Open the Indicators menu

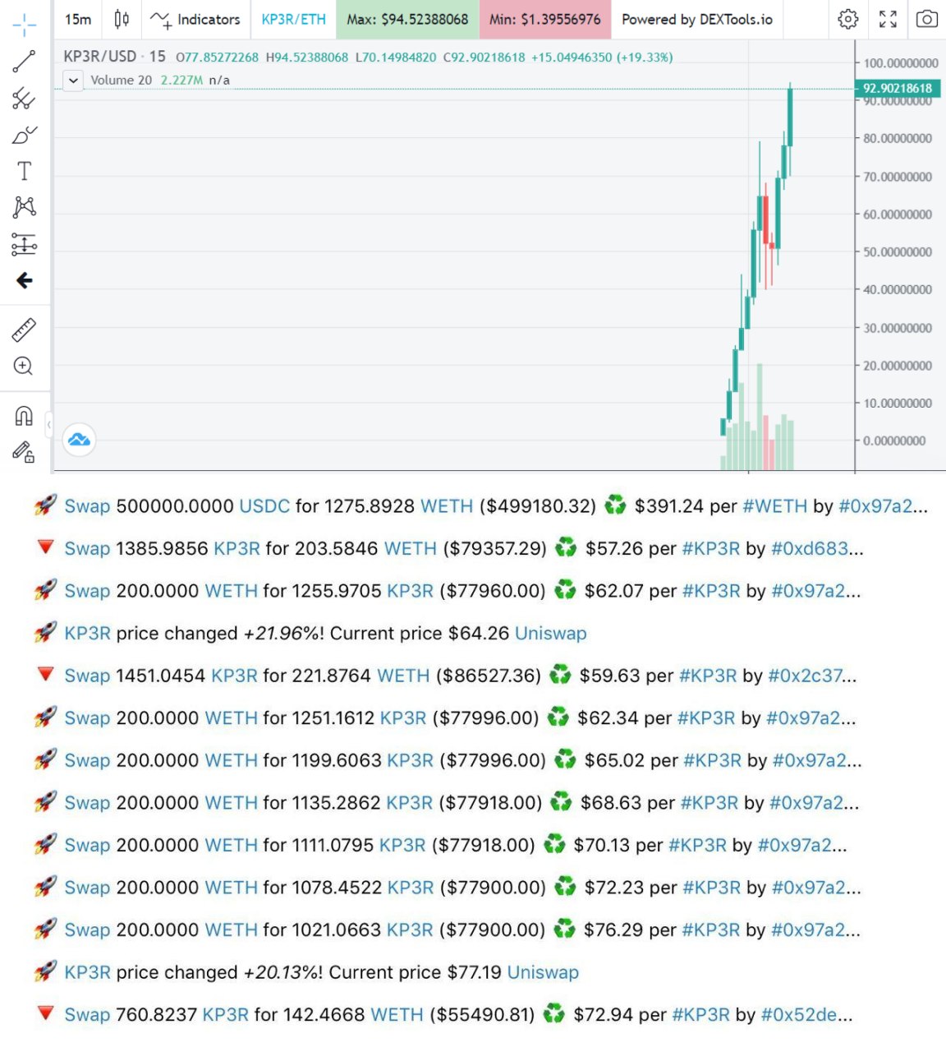195,19
